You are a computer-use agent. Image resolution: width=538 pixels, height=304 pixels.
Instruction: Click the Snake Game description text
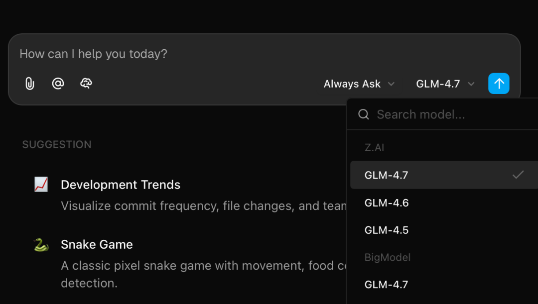(x=199, y=266)
